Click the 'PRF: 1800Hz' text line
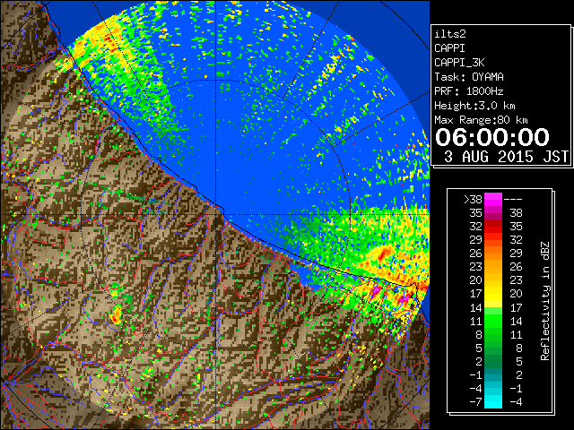This screenshot has width=574, height=430. tap(469, 91)
